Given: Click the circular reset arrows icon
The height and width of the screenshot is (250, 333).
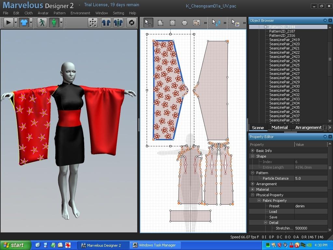Looking at the screenshot, I should click(x=131, y=22).
